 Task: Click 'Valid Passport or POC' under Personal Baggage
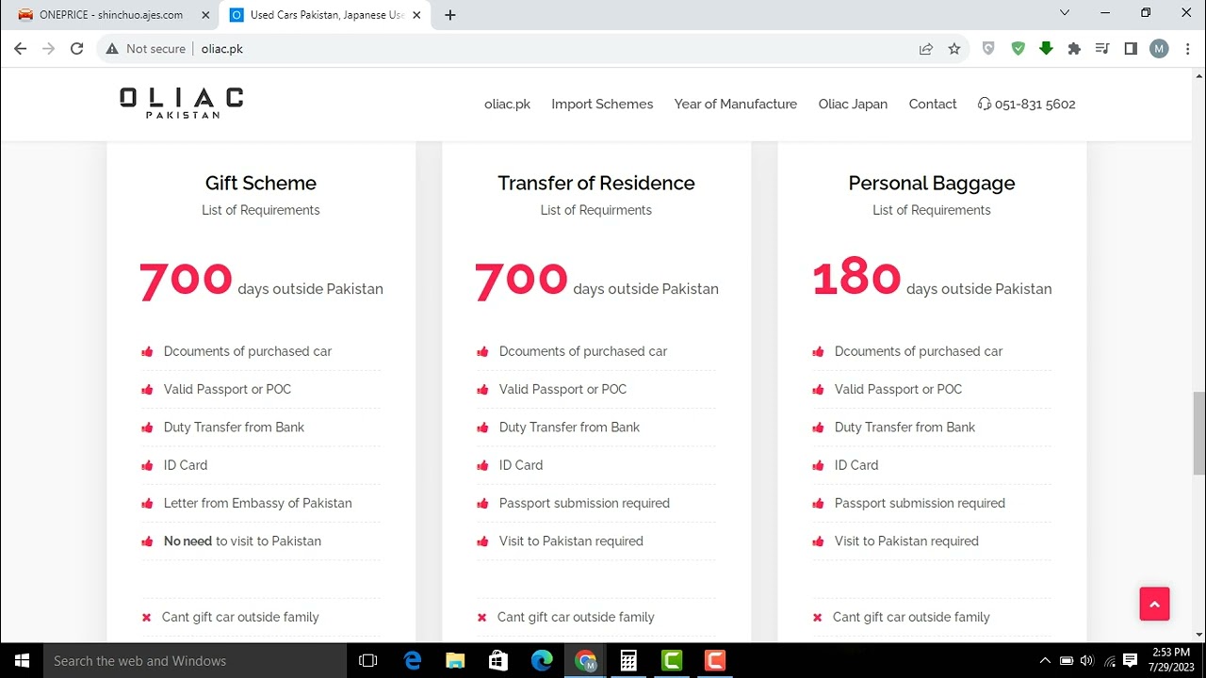(898, 389)
